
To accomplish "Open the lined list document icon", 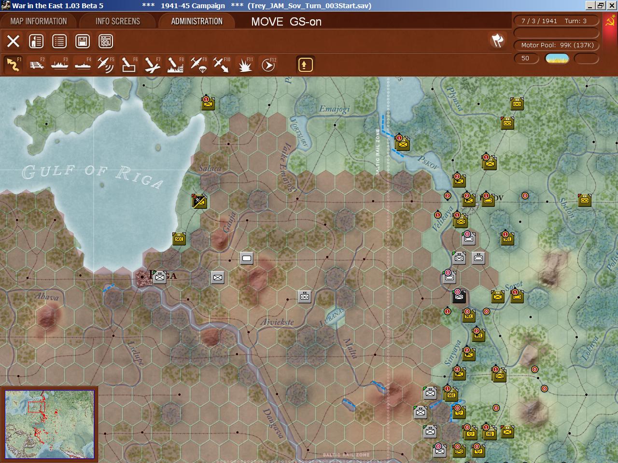I will (x=59, y=41).
